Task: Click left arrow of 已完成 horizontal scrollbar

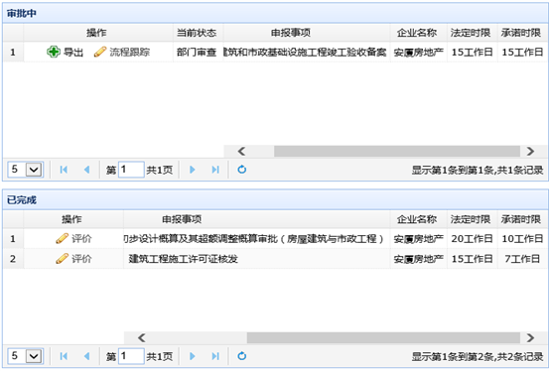Action: (x=141, y=337)
